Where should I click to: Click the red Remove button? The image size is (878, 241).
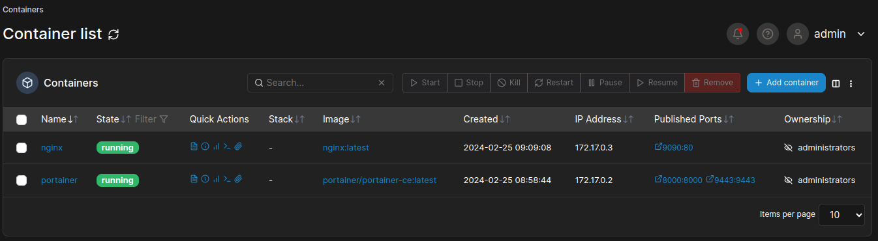(712, 83)
